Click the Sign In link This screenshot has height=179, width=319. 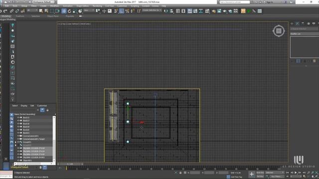(x=270, y=2)
